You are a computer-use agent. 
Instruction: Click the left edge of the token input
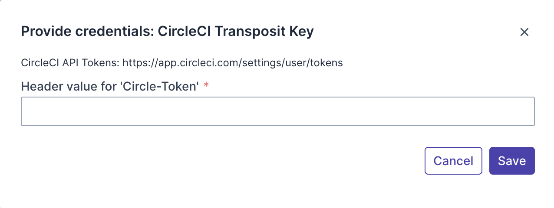tap(27, 111)
